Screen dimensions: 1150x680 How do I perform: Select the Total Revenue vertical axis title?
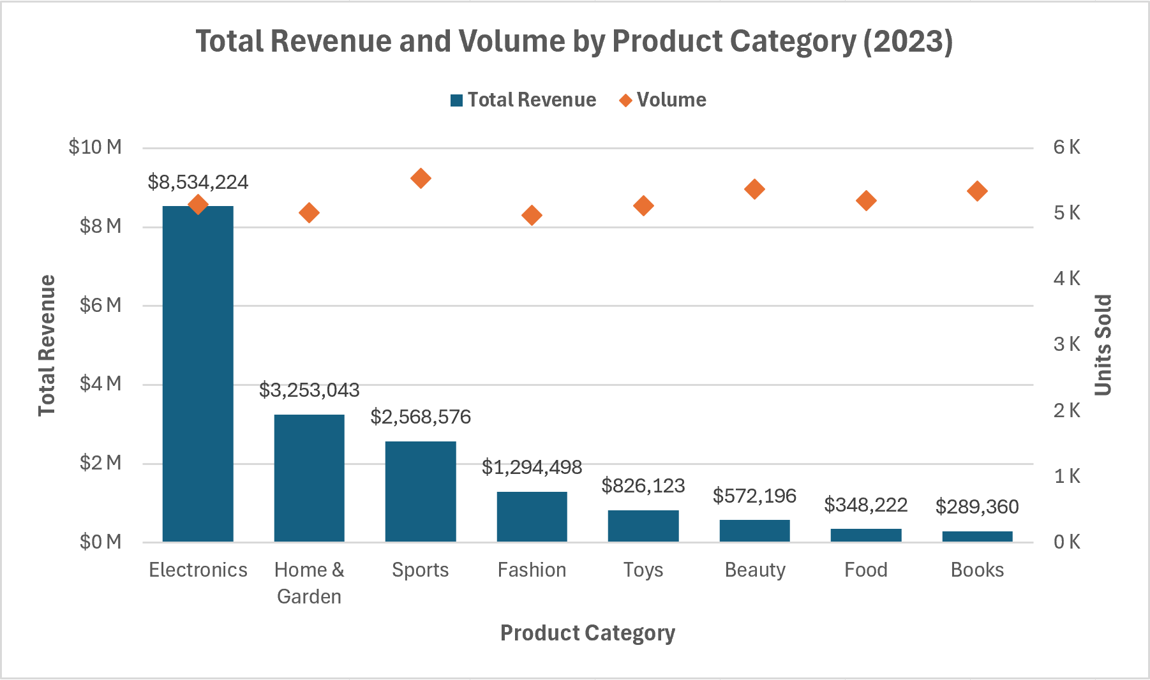click(47, 345)
